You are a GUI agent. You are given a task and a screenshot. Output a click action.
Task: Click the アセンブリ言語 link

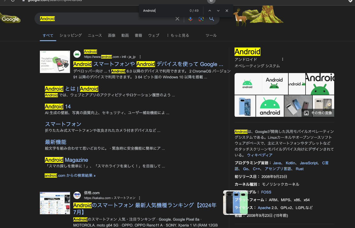[x=278, y=169]
